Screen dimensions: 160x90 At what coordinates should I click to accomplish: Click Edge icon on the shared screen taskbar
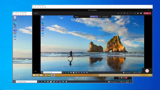point(68,72)
